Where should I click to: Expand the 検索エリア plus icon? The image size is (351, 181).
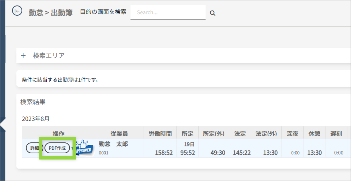(23, 56)
